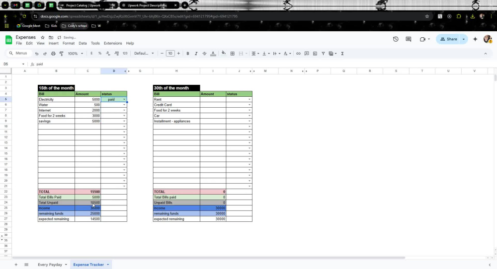Click the Meet video call icon
Screen dimensions: 497x269
pos(422,39)
